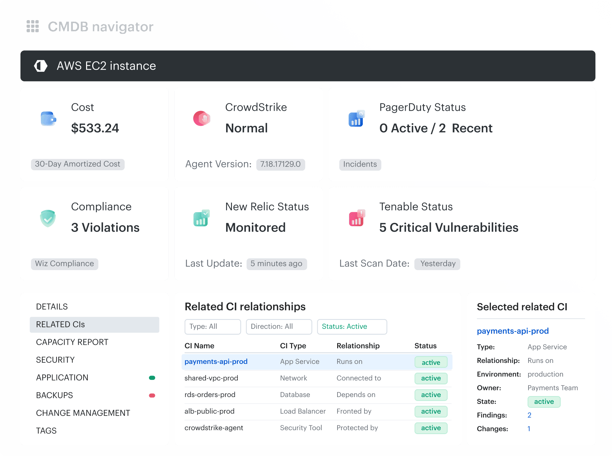This screenshot has width=612, height=463.
Task: Click the Depends on relationship cell
Action: pos(356,395)
